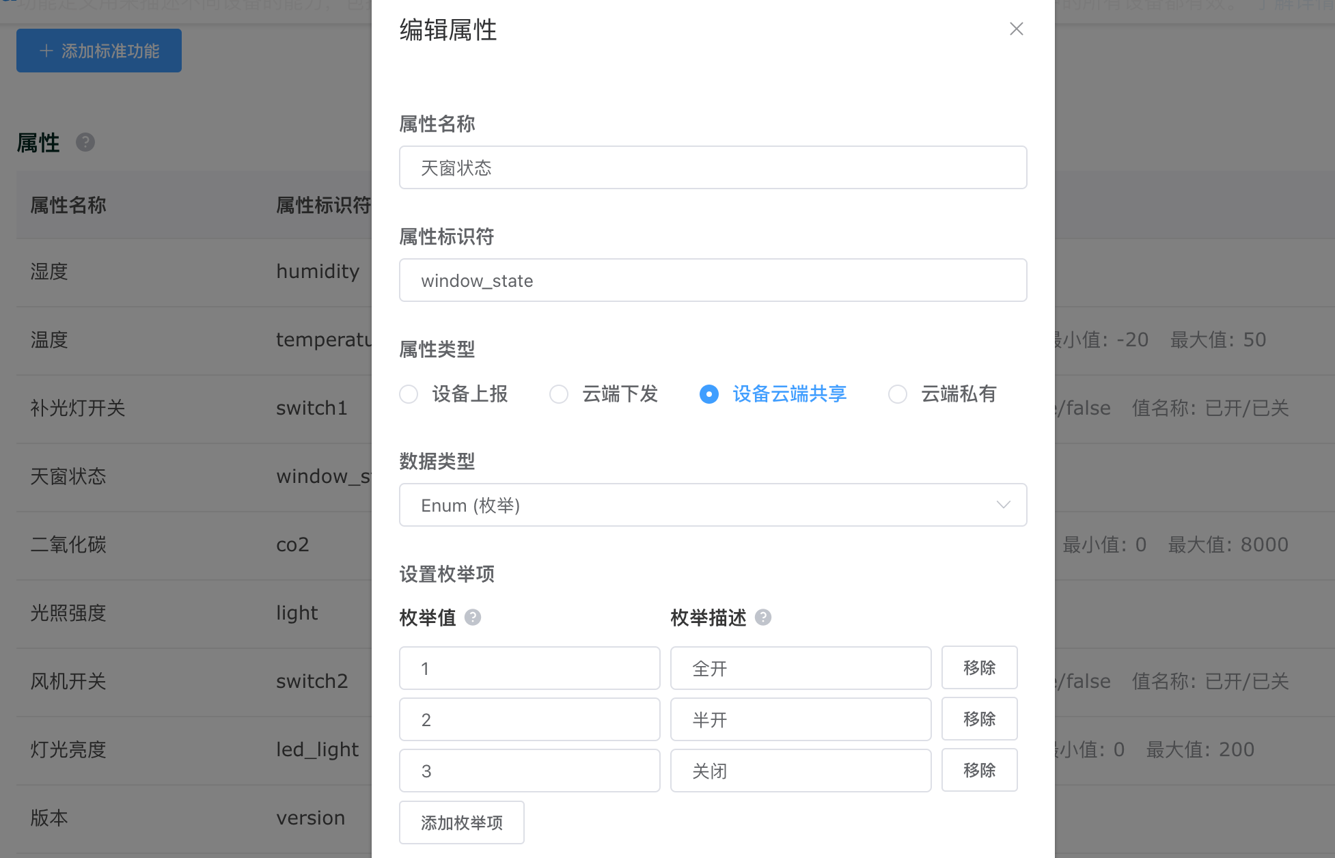Choose 云端私有 property type
This screenshot has width=1335, height=858.
tap(898, 394)
